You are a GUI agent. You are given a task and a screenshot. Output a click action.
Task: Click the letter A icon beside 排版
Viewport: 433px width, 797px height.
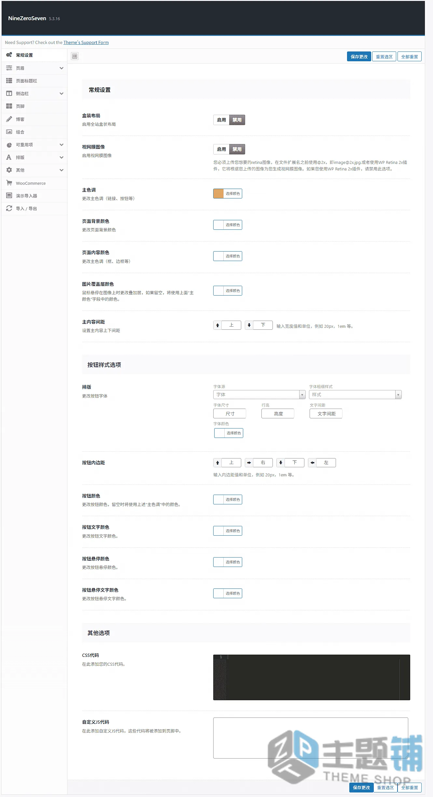click(9, 157)
